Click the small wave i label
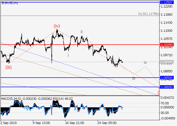Screen dimensions: 177x126 (68, 55)
